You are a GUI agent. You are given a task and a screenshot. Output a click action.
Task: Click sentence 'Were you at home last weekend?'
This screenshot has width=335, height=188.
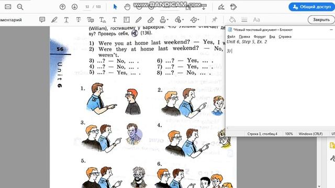click(x=144, y=43)
